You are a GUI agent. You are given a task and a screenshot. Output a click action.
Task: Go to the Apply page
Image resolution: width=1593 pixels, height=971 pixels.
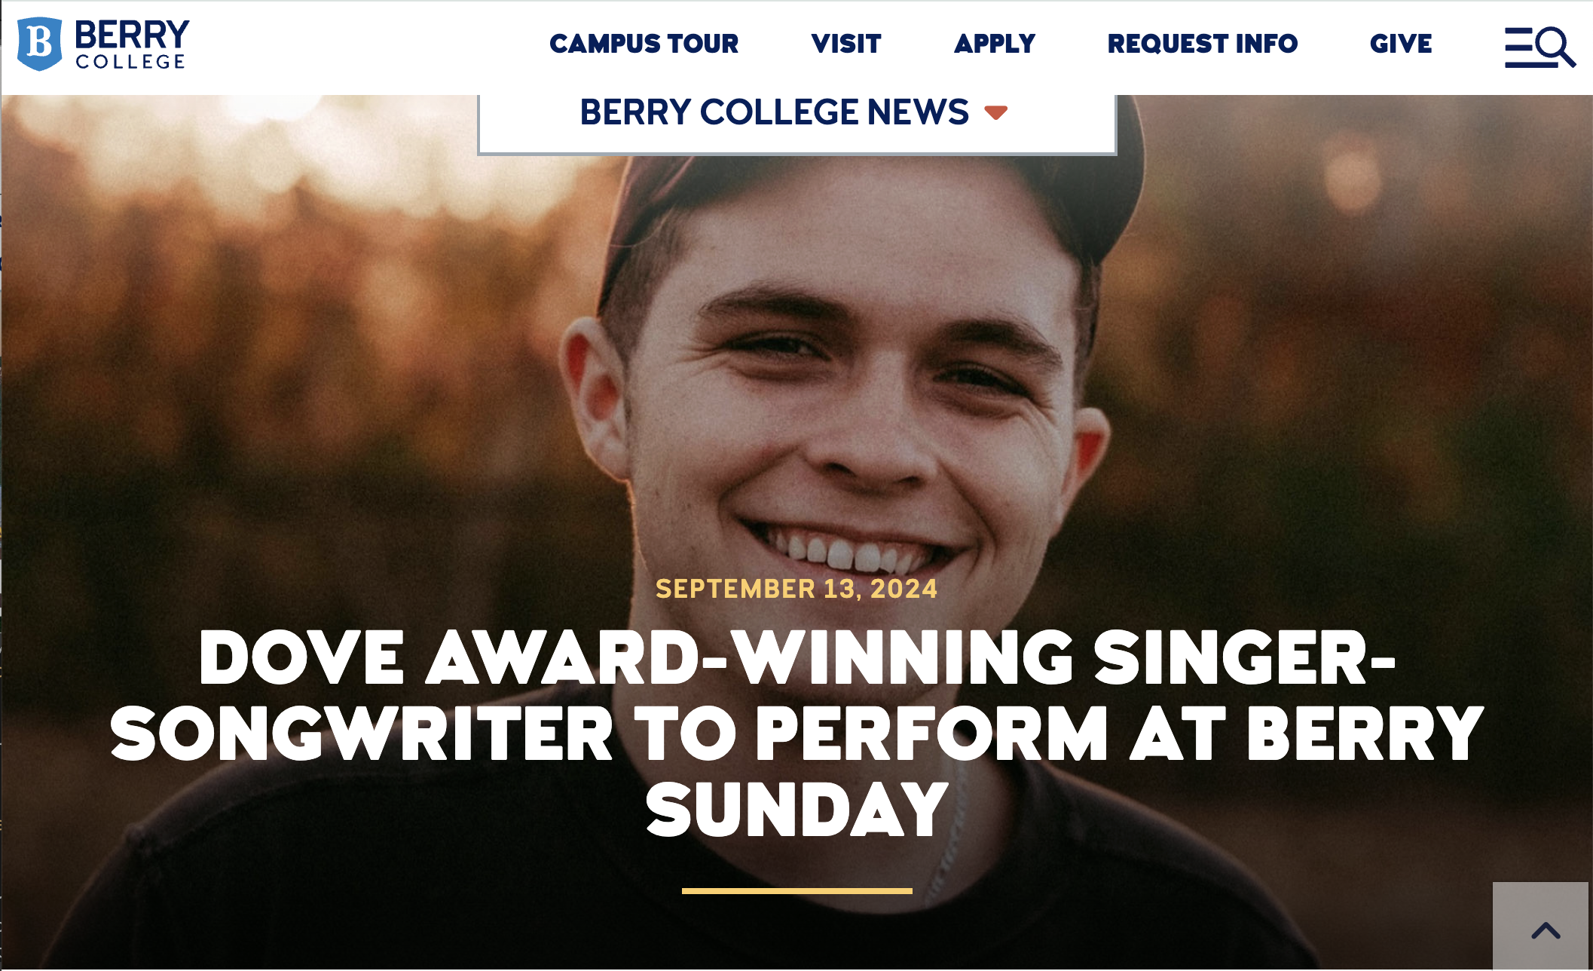(x=994, y=44)
